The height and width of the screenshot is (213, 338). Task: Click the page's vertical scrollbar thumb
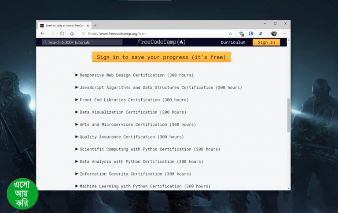289,115
